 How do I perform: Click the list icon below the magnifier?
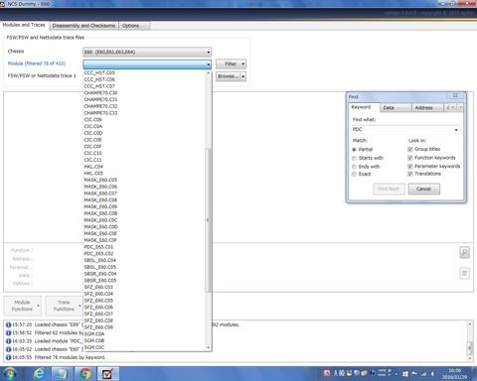(465, 273)
